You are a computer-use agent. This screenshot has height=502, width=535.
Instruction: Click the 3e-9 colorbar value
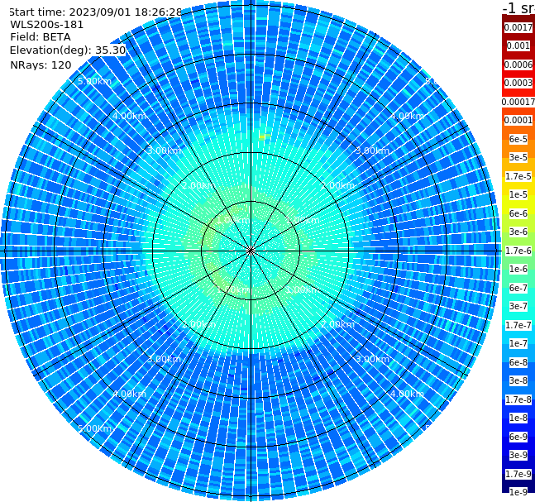click(x=518, y=455)
